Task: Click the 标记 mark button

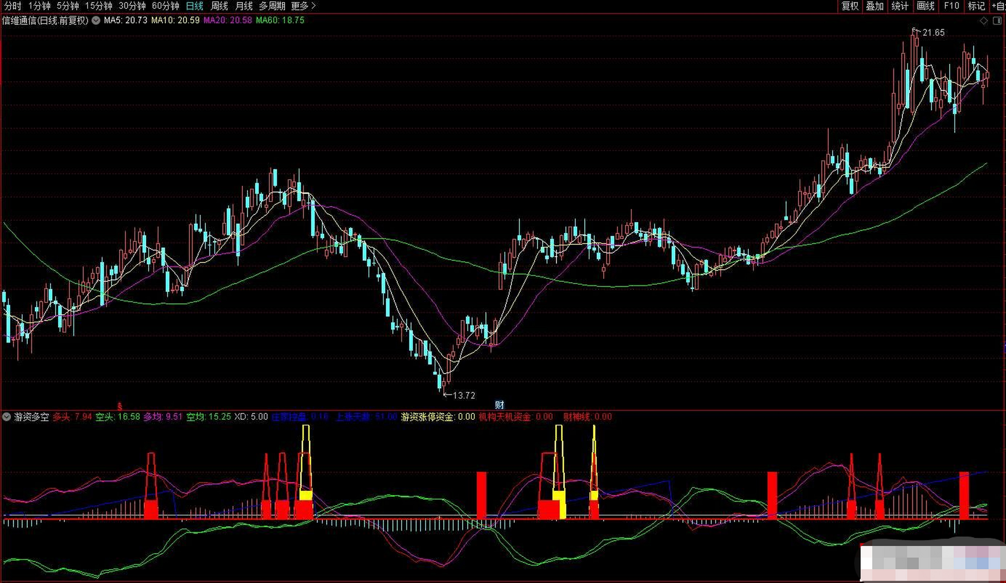Action: pyautogui.click(x=976, y=6)
